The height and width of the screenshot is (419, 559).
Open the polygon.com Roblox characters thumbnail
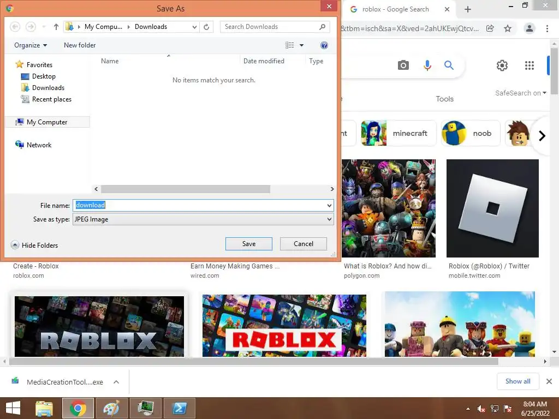coord(389,208)
